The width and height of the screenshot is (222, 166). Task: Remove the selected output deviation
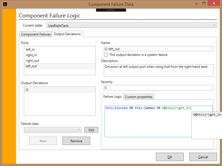pyautogui.click(x=76, y=141)
